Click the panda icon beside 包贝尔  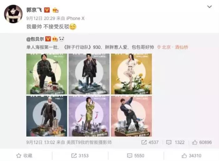(62, 39)
